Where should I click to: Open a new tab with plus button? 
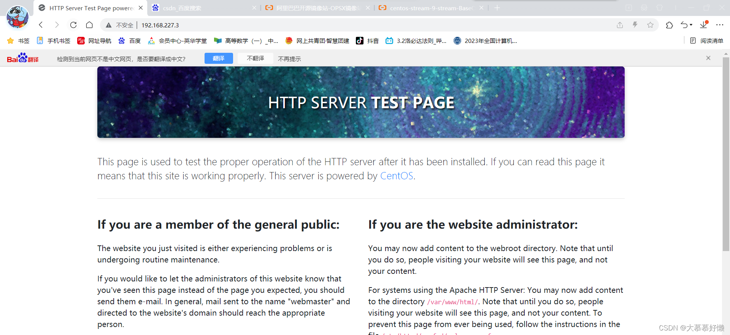pos(497,8)
